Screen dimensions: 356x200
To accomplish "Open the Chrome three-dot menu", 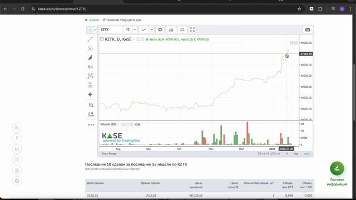I will 351,9.
